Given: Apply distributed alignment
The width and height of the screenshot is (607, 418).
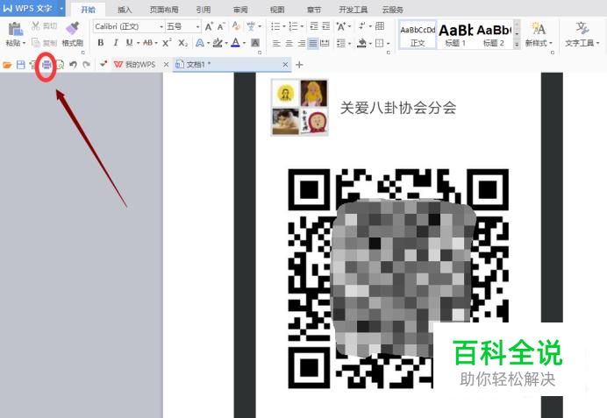Looking at the screenshot, I should tap(325, 43).
